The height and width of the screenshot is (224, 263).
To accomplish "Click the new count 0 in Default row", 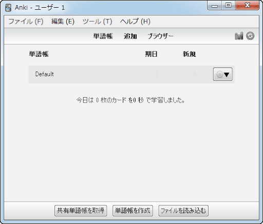I will (195, 74).
